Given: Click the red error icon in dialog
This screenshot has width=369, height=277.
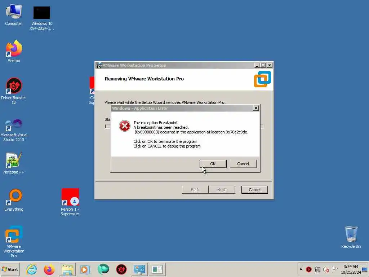Looking at the screenshot, I should pos(124,126).
